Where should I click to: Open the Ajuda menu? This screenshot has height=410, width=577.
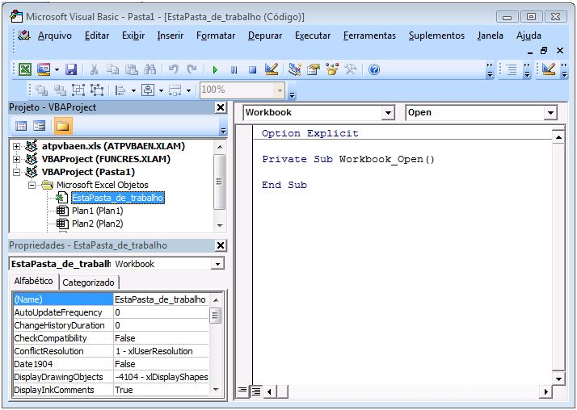tap(529, 36)
